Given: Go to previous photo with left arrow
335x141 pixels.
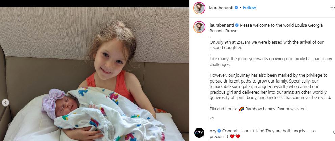Looking at the screenshot, I should (5, 103).
